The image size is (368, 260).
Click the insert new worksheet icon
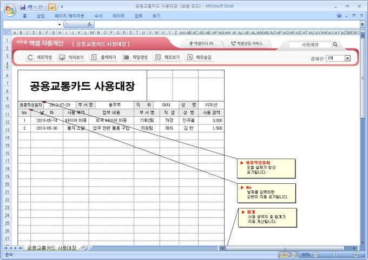coord(85,248)
